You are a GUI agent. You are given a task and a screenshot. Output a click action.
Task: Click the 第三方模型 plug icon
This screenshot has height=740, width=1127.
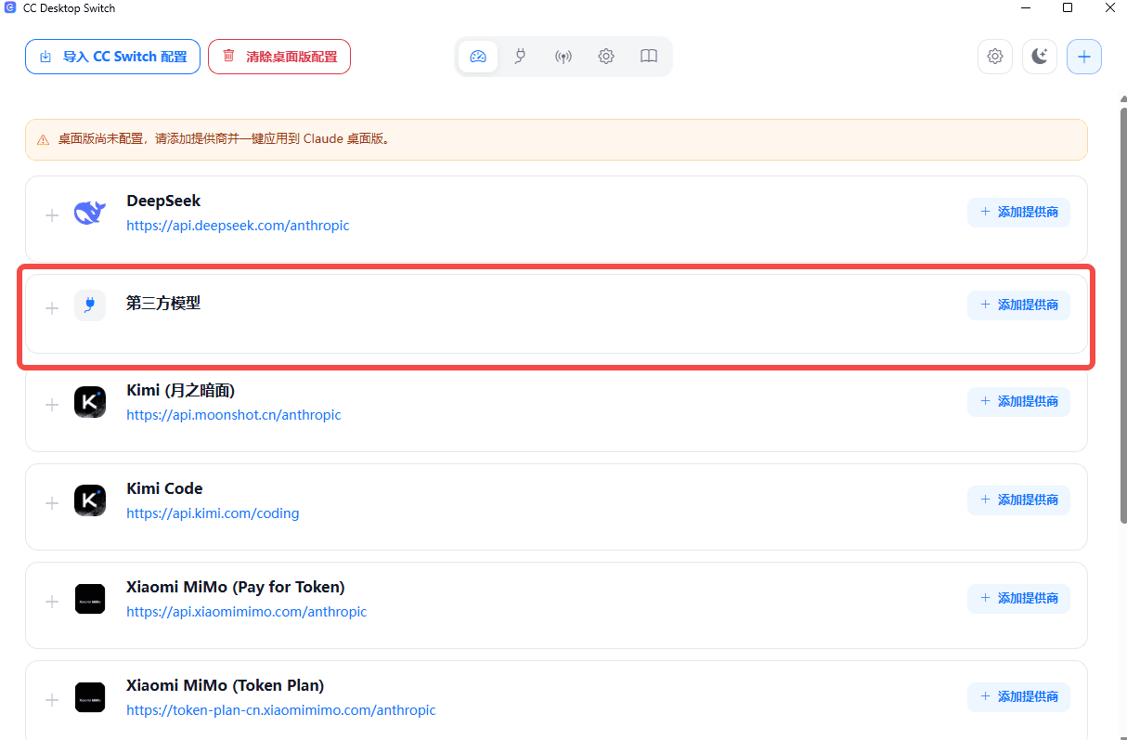point(90,305)
